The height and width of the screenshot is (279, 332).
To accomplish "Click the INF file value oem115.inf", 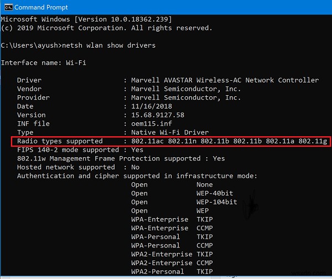I will pos(152,123).
